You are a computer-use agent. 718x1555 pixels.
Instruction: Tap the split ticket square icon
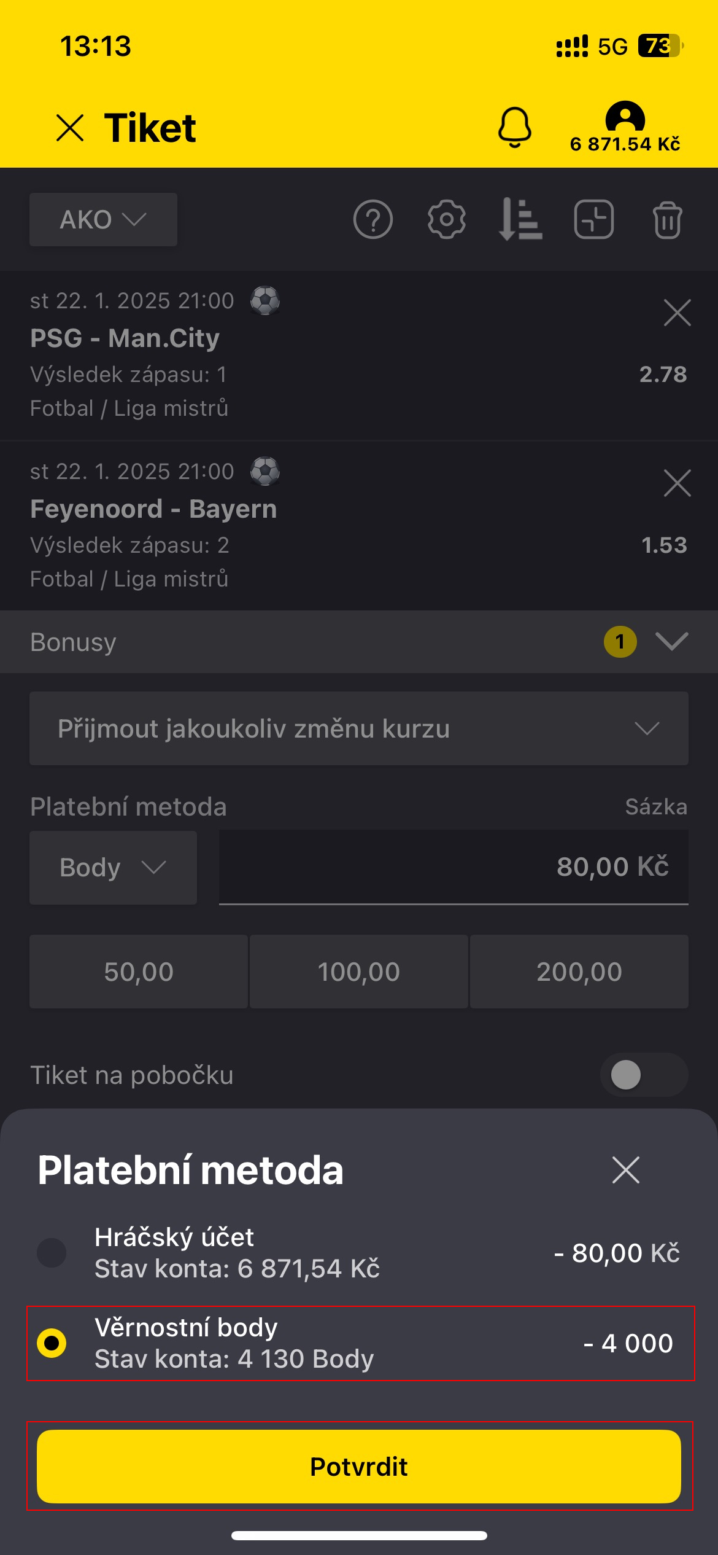pyautogui.click(x=593, y=219)
